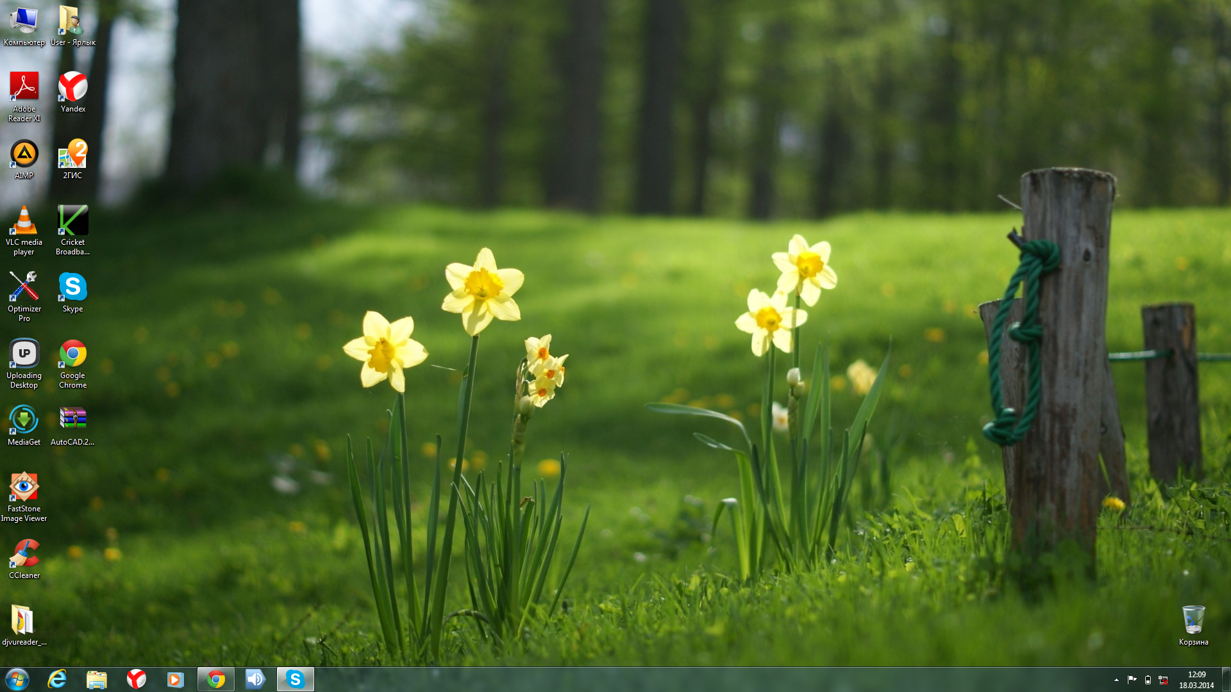The width and height of the screenshot is (1231, 692).
Task: Select the Uploading Desktop icon
Action: click(24, 364)
